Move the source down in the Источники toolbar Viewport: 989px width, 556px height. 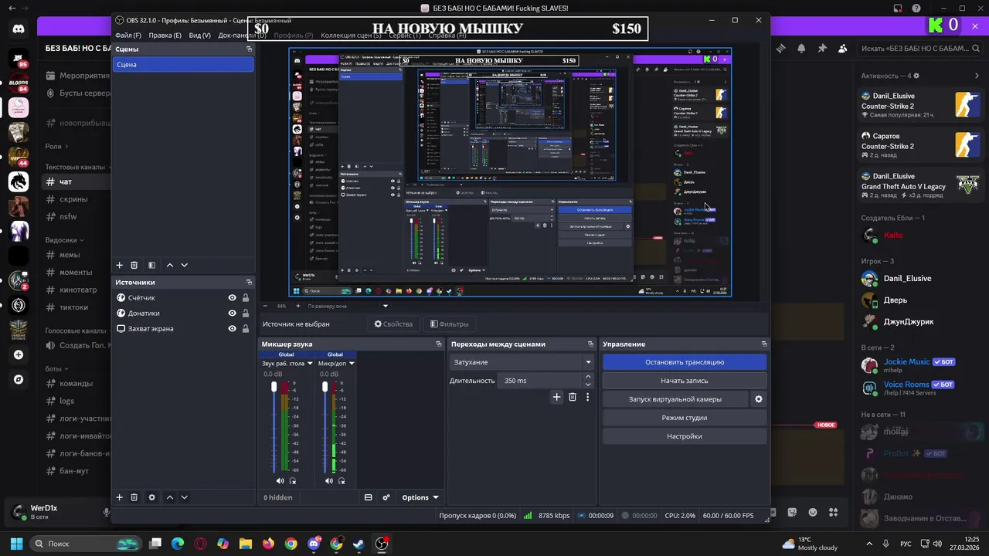pyautogui.click(x=184, y=497)
